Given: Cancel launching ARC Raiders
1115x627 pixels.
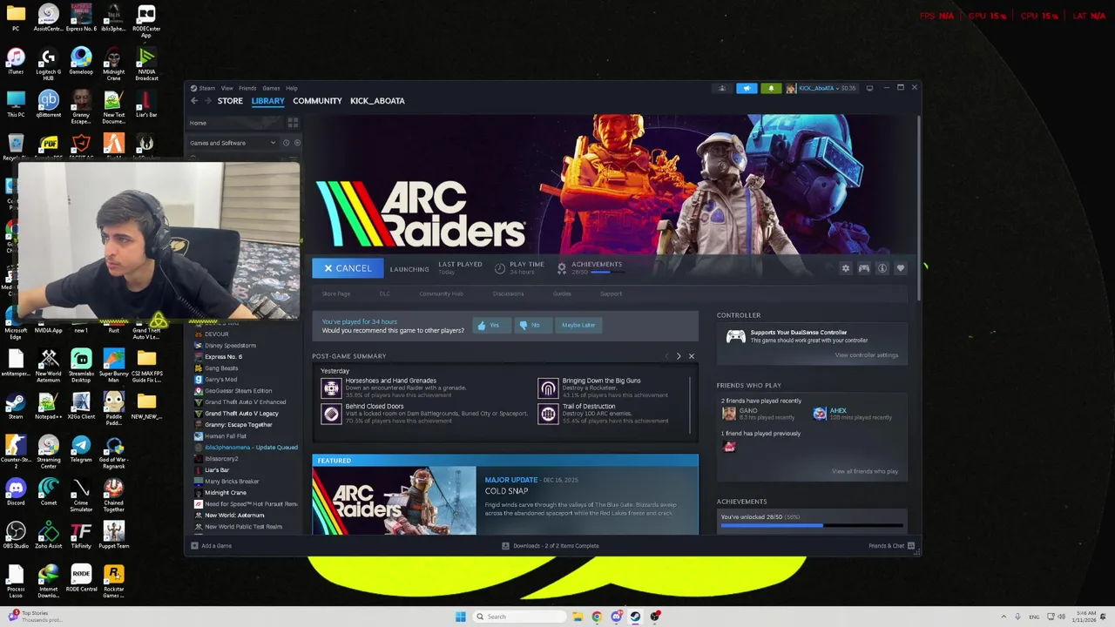Looking at the screenshot, I should point(348,268).
